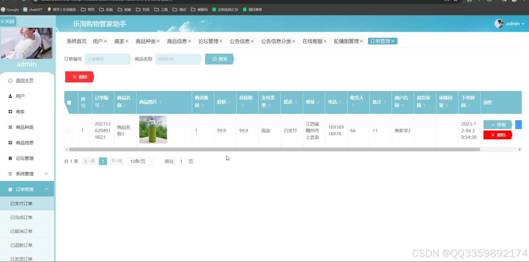The image size is (529, 262).
Task: Open the 已支付订单 submenu item
Action: [27, 203]
